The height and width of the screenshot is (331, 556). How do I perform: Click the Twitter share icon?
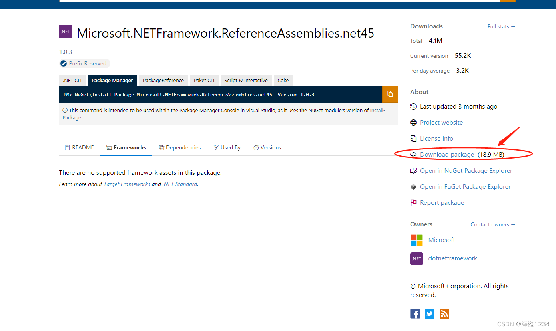(x=429, y=314)
